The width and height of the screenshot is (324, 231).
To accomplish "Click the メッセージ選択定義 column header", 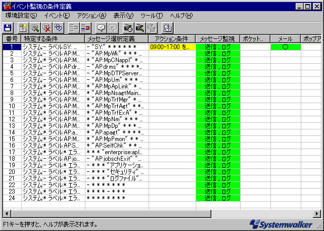I will [116, 39].
